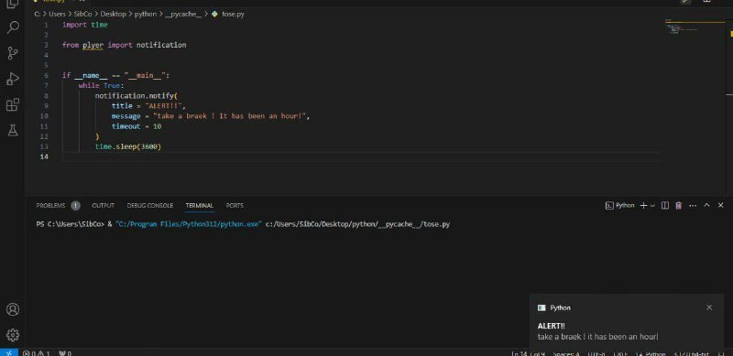Open the Search view in activity bar
The width and height of the screenshot is (733, 356).
click(13, 27)
